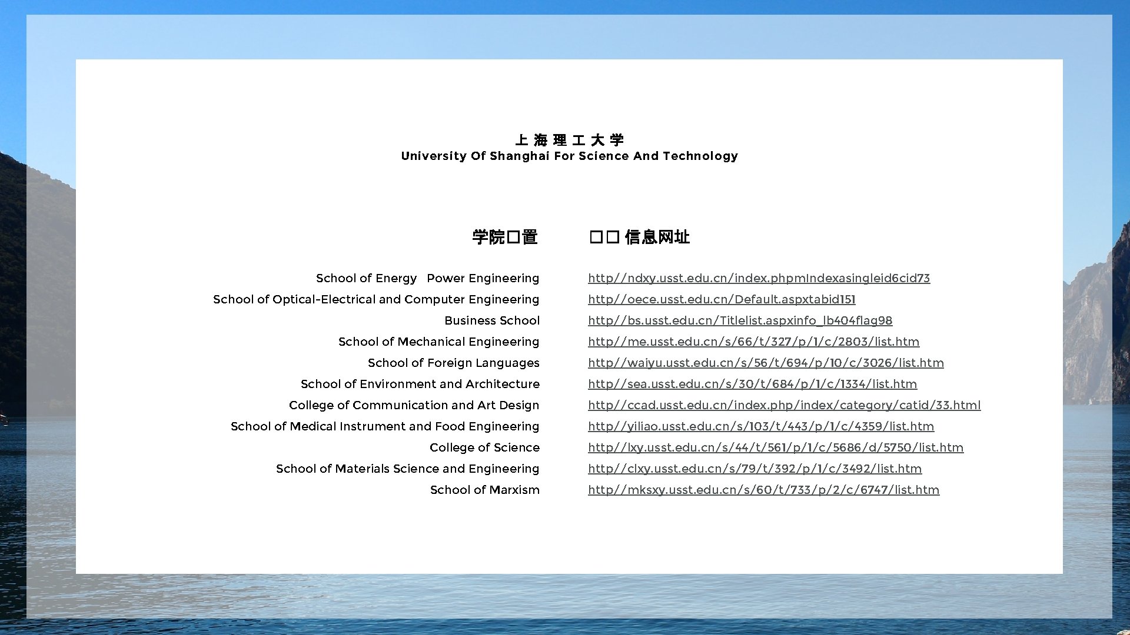Open the Business School bs.usst.edu.cn link
This screenshot has width=1130, height=635.
pos(740,320)
